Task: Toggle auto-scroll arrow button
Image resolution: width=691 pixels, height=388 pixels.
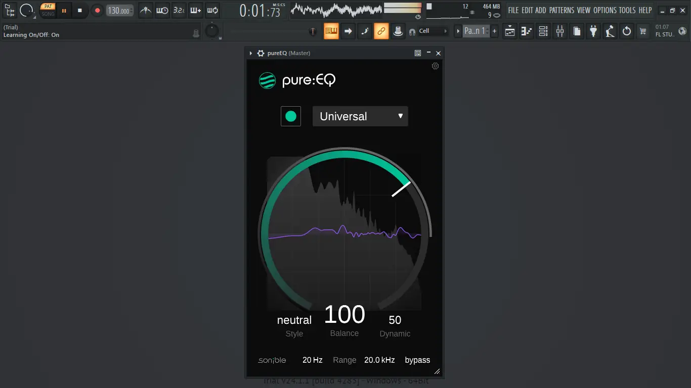Action: 348,31
